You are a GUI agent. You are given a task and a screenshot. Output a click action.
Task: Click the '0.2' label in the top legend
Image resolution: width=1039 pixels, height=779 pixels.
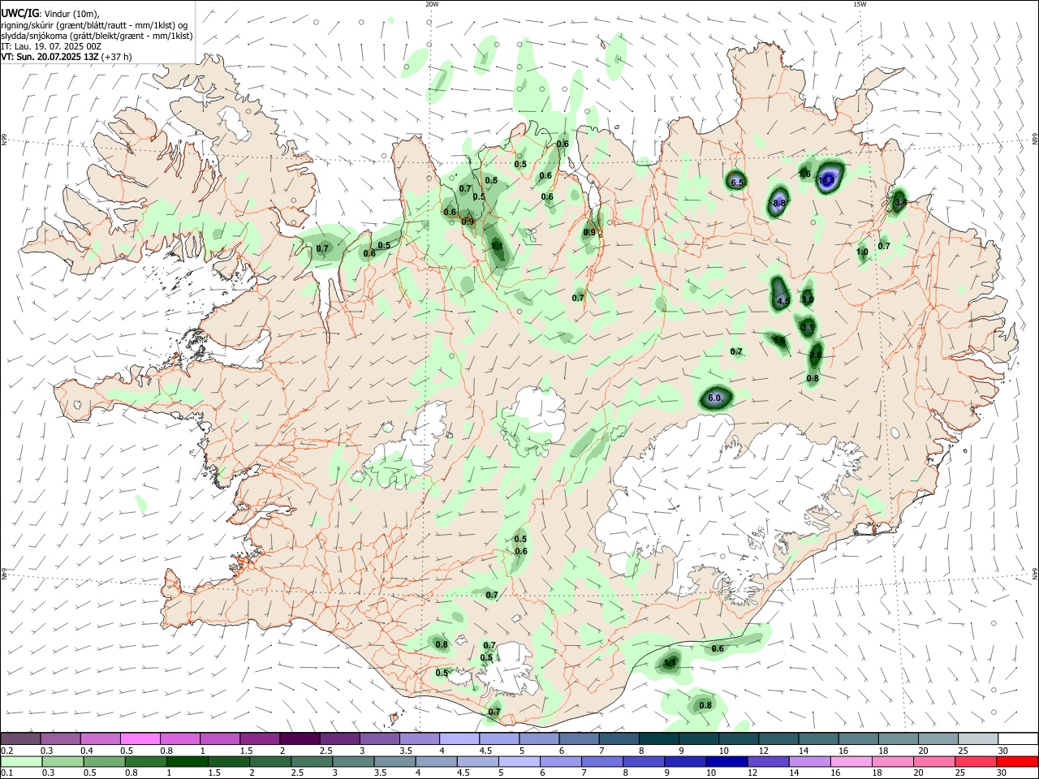tap(6, 751)
